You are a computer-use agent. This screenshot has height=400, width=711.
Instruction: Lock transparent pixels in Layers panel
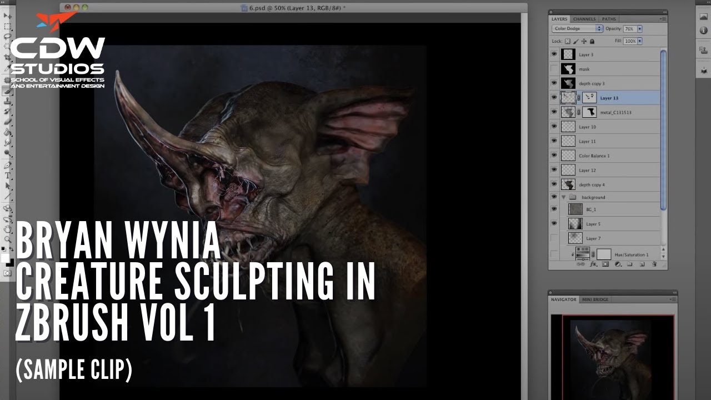tap(568, 41)
